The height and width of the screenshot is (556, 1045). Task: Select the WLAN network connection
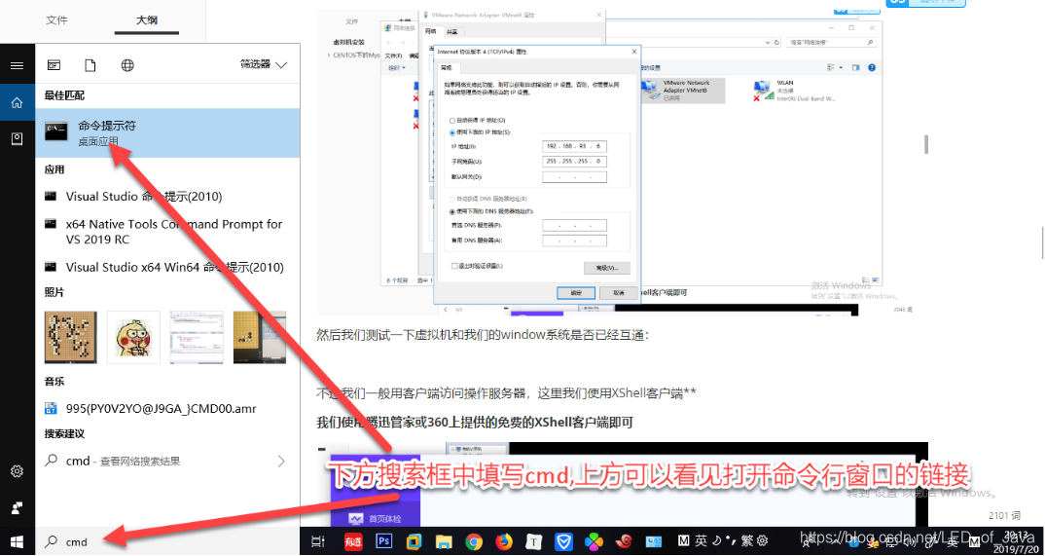pyautogui.click(x=793, y=91)
